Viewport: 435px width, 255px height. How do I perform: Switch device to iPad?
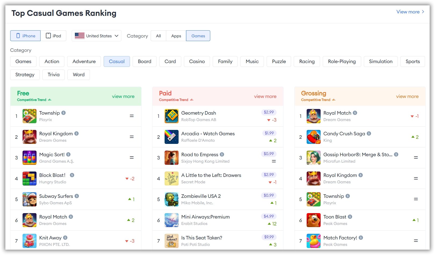(53, 36)
